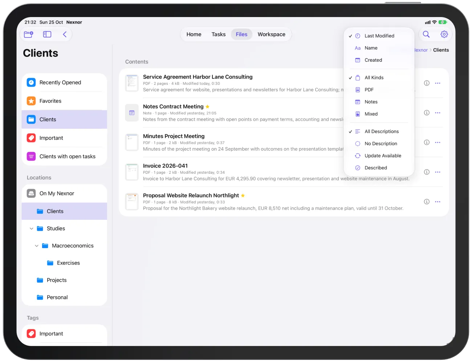Viewport: 472px width, 362px height.
Task: Show info for Notes Contract Meeting
Action: [427, 113]
